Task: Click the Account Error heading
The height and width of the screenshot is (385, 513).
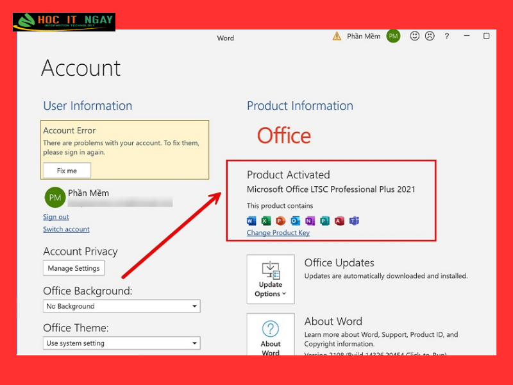Action: (69, 131)
